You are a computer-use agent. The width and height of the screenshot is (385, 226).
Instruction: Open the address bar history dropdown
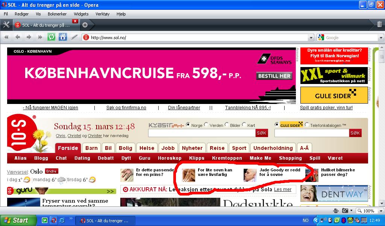[311, 38]
